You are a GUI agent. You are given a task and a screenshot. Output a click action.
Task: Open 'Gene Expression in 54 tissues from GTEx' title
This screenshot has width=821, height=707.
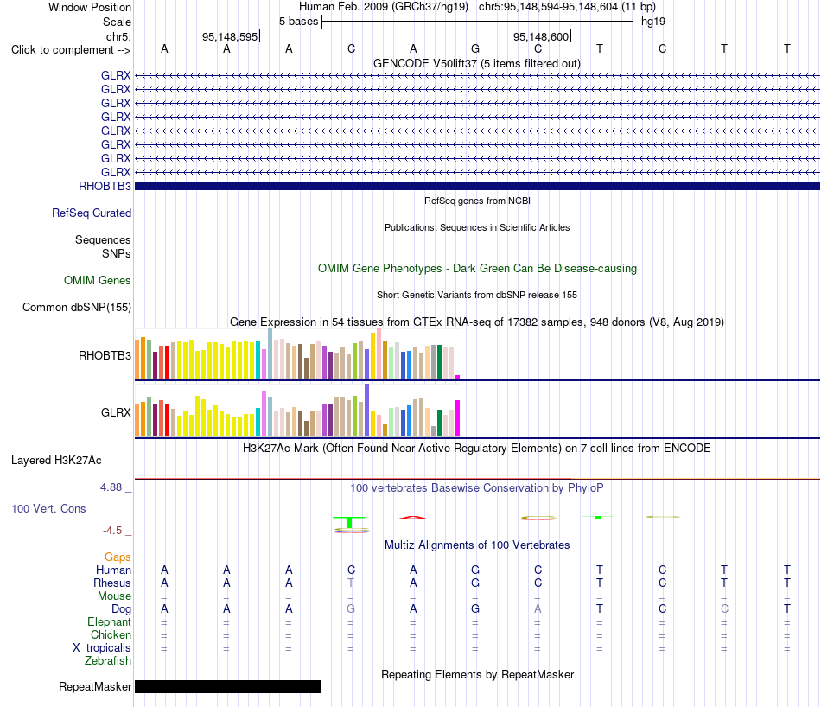(477, 322)
